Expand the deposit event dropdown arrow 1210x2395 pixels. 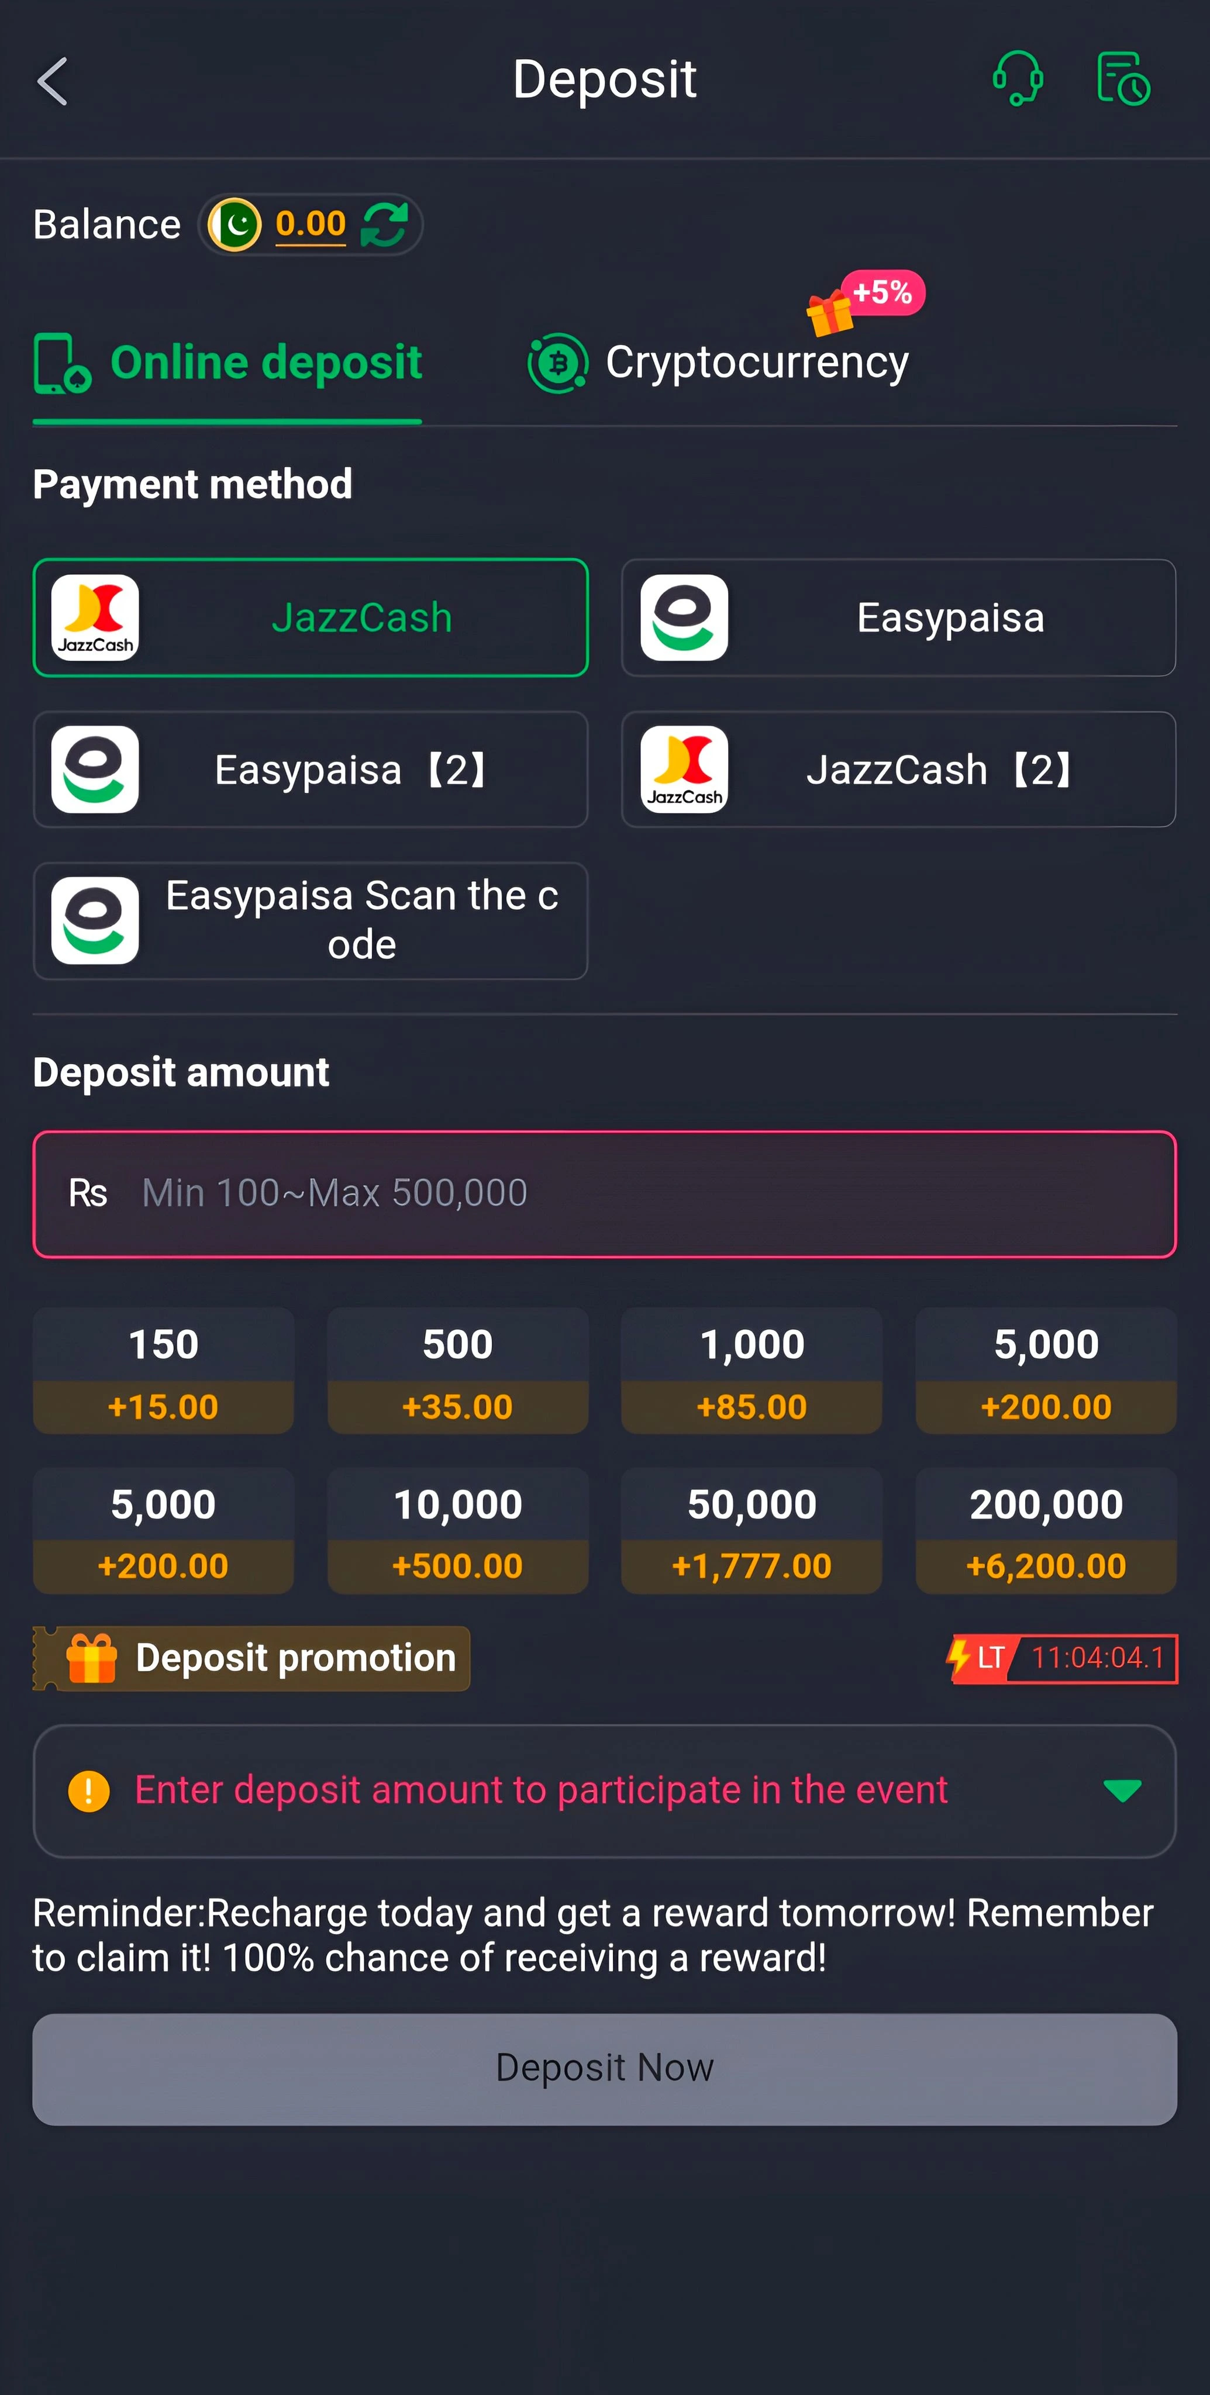pyautogui.click(x=1122, y=1790)
